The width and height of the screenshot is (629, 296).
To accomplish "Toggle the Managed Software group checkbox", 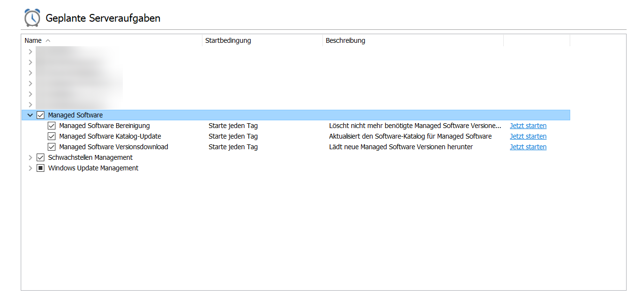I will [x=40, y=115].
